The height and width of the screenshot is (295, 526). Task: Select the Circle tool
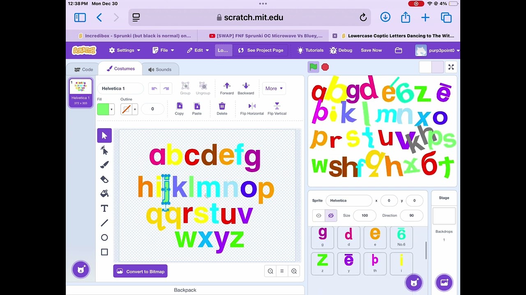coord(104,238)
